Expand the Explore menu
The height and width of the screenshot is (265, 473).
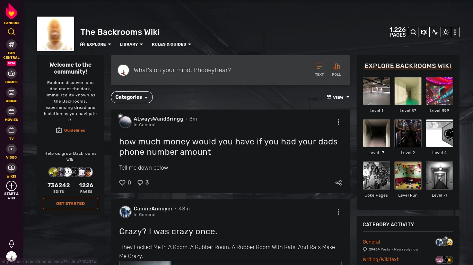[96, 44]
